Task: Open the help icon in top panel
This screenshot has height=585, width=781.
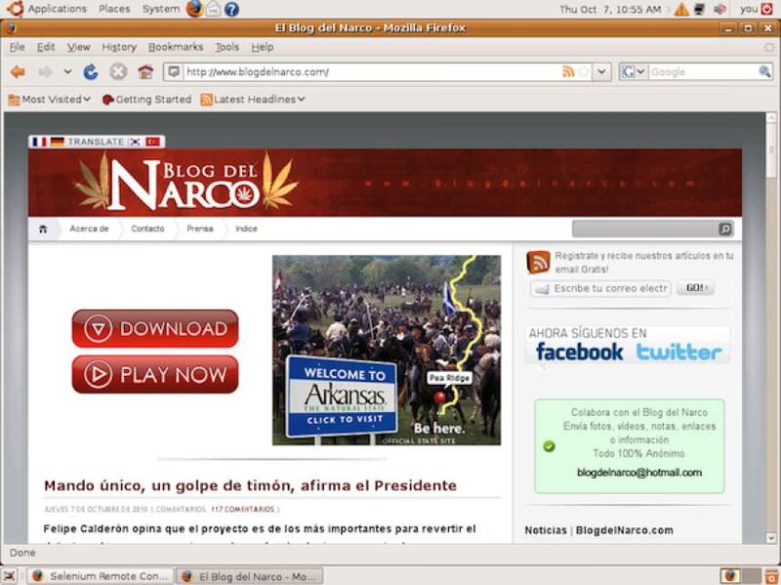Action: click(231, 9)
